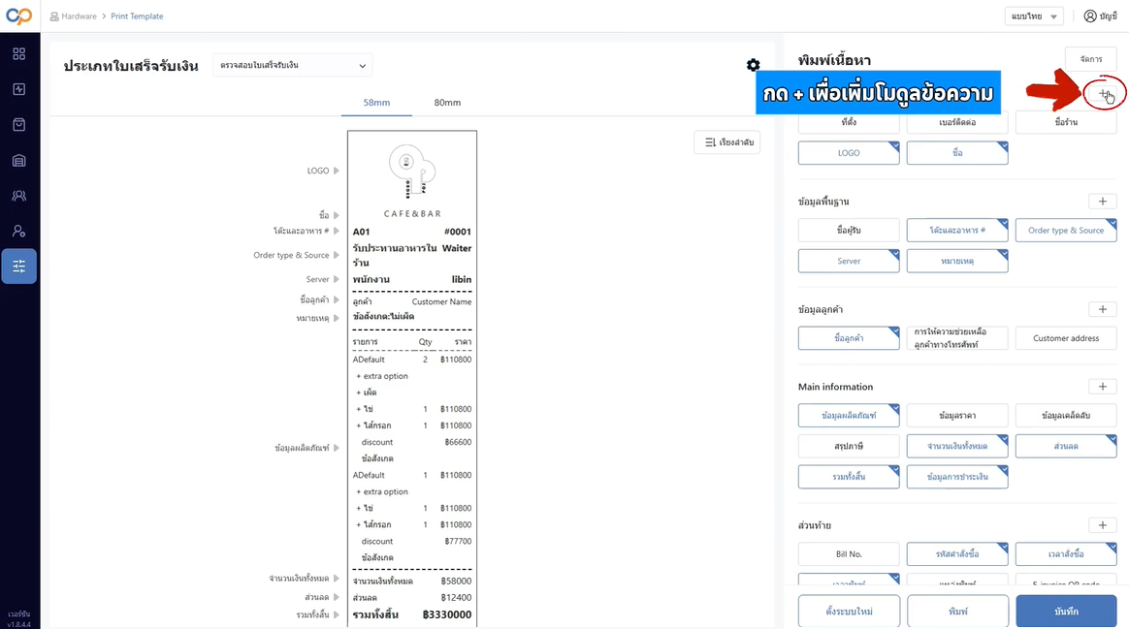Enable the customer phone assistance module
Screen dimensions: 1129x629
957,338
